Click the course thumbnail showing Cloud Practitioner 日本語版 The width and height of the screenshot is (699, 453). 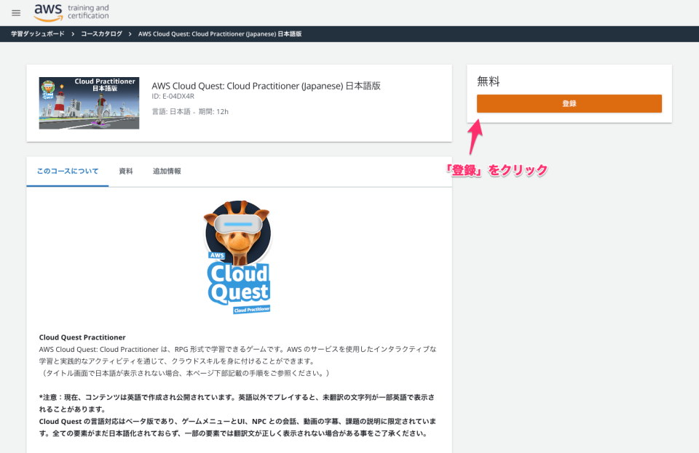(x=89, y=103)
